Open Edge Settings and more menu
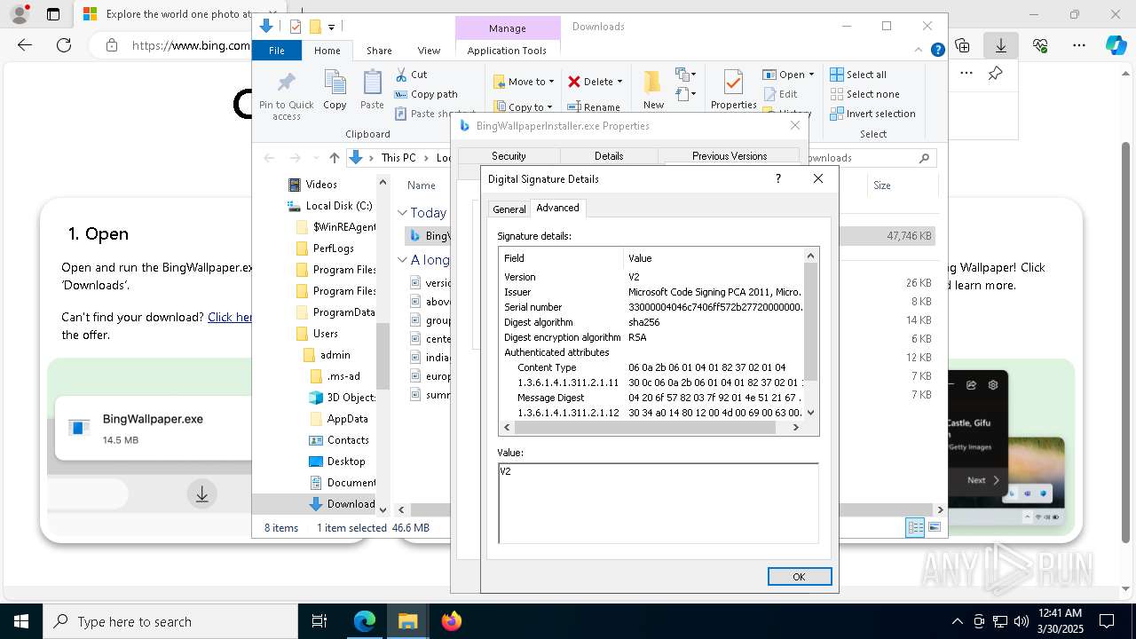Screen dimensions: 1136x639 tap(1078, 45)
